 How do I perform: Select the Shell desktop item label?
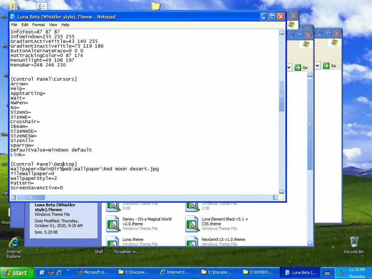point(99,252)
